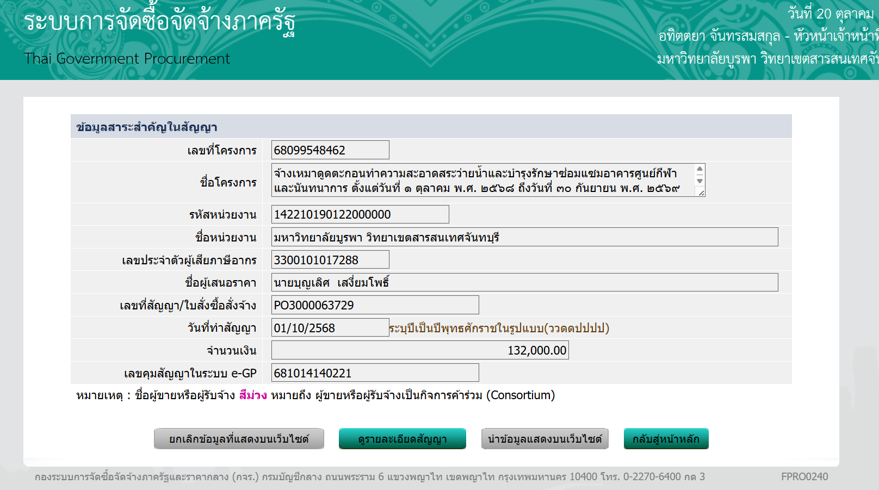This screenshot has height=490, width=879.
Task: Select the contract number field PO3000063729
Action: pyautogui.click(x=375, y=305)
